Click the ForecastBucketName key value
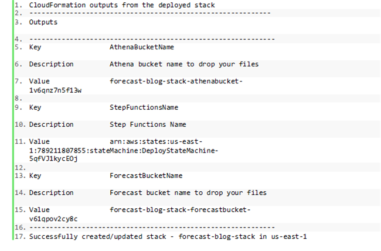381x251 pixels. pyautogui.click(x=146, y=175)
